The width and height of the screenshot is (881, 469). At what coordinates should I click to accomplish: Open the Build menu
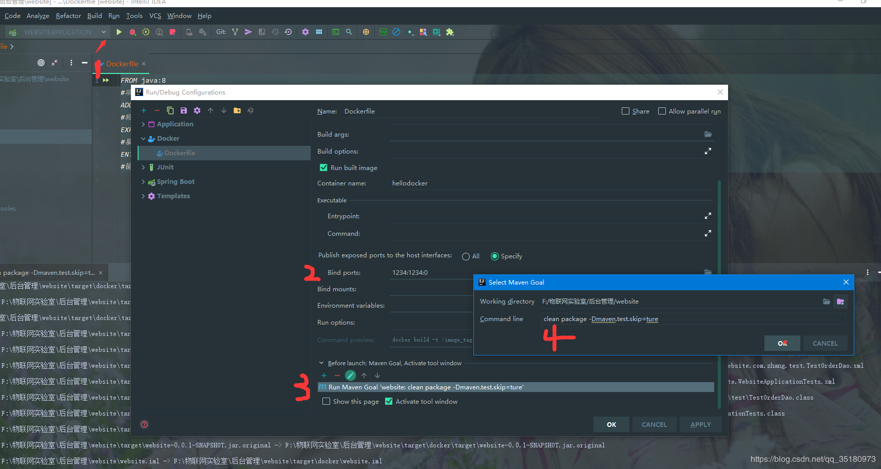[94, 16]
